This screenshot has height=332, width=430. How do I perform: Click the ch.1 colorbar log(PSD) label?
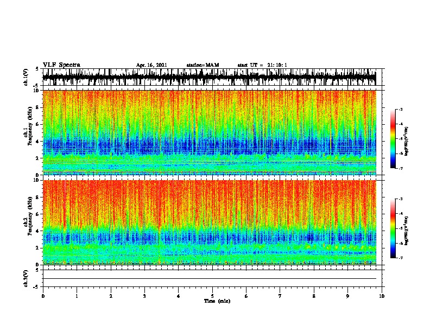(x=406, y=142)
